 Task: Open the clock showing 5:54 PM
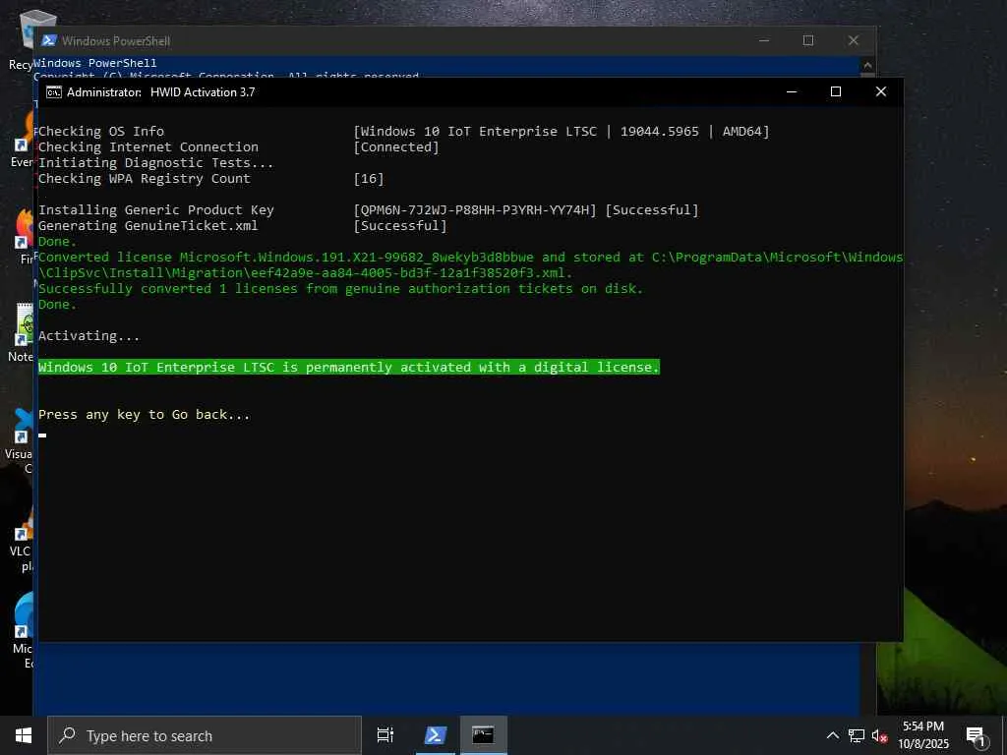tap(922, 735)
